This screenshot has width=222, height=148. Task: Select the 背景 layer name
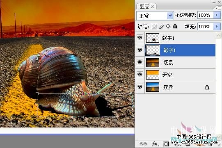click(168, 87)
